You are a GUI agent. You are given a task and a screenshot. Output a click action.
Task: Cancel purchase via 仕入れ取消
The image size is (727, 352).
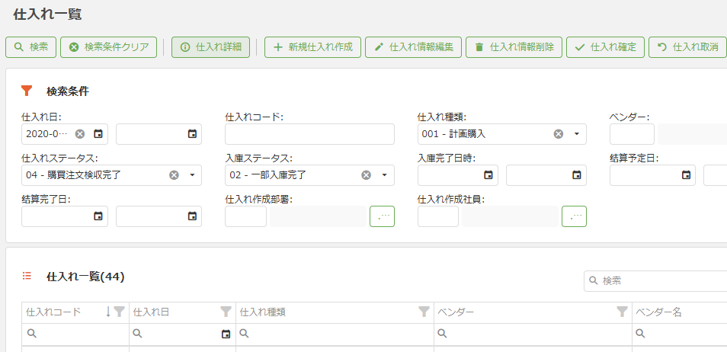coord(687,47)
